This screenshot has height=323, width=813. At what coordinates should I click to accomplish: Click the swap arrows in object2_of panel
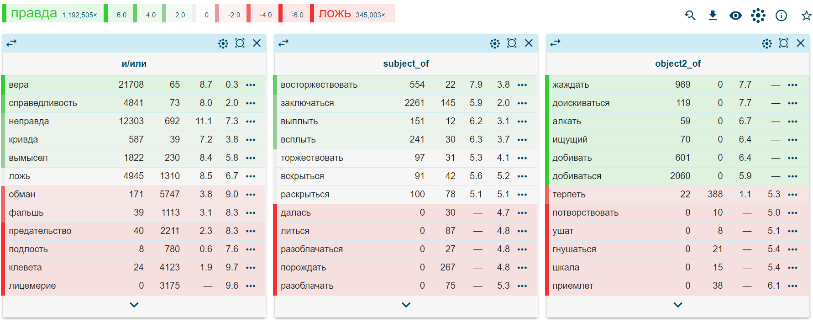pos(555,43)
